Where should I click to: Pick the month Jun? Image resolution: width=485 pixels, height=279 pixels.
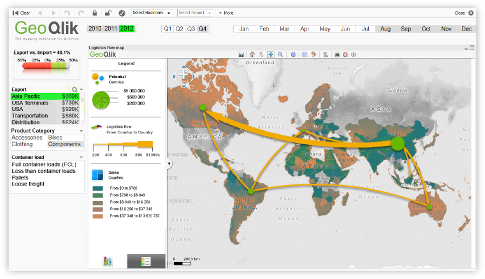click(x=345, y=28)
